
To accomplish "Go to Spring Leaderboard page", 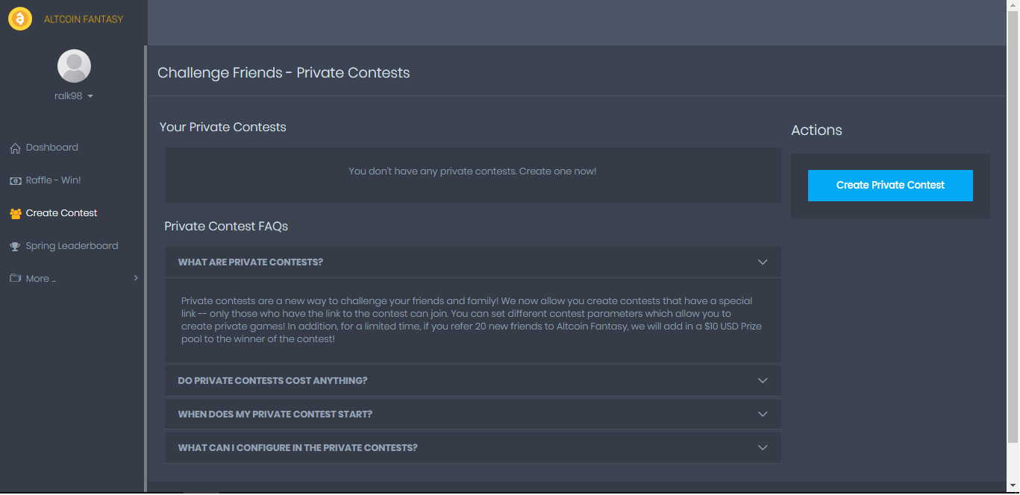I will [x=73, y=246].
